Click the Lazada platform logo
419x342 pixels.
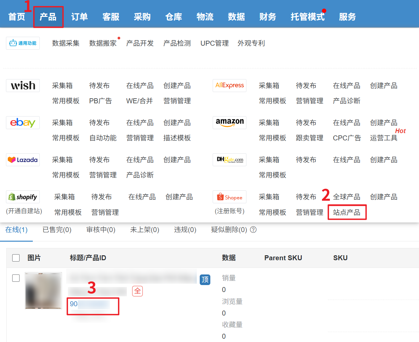click(x=23, y=160)
